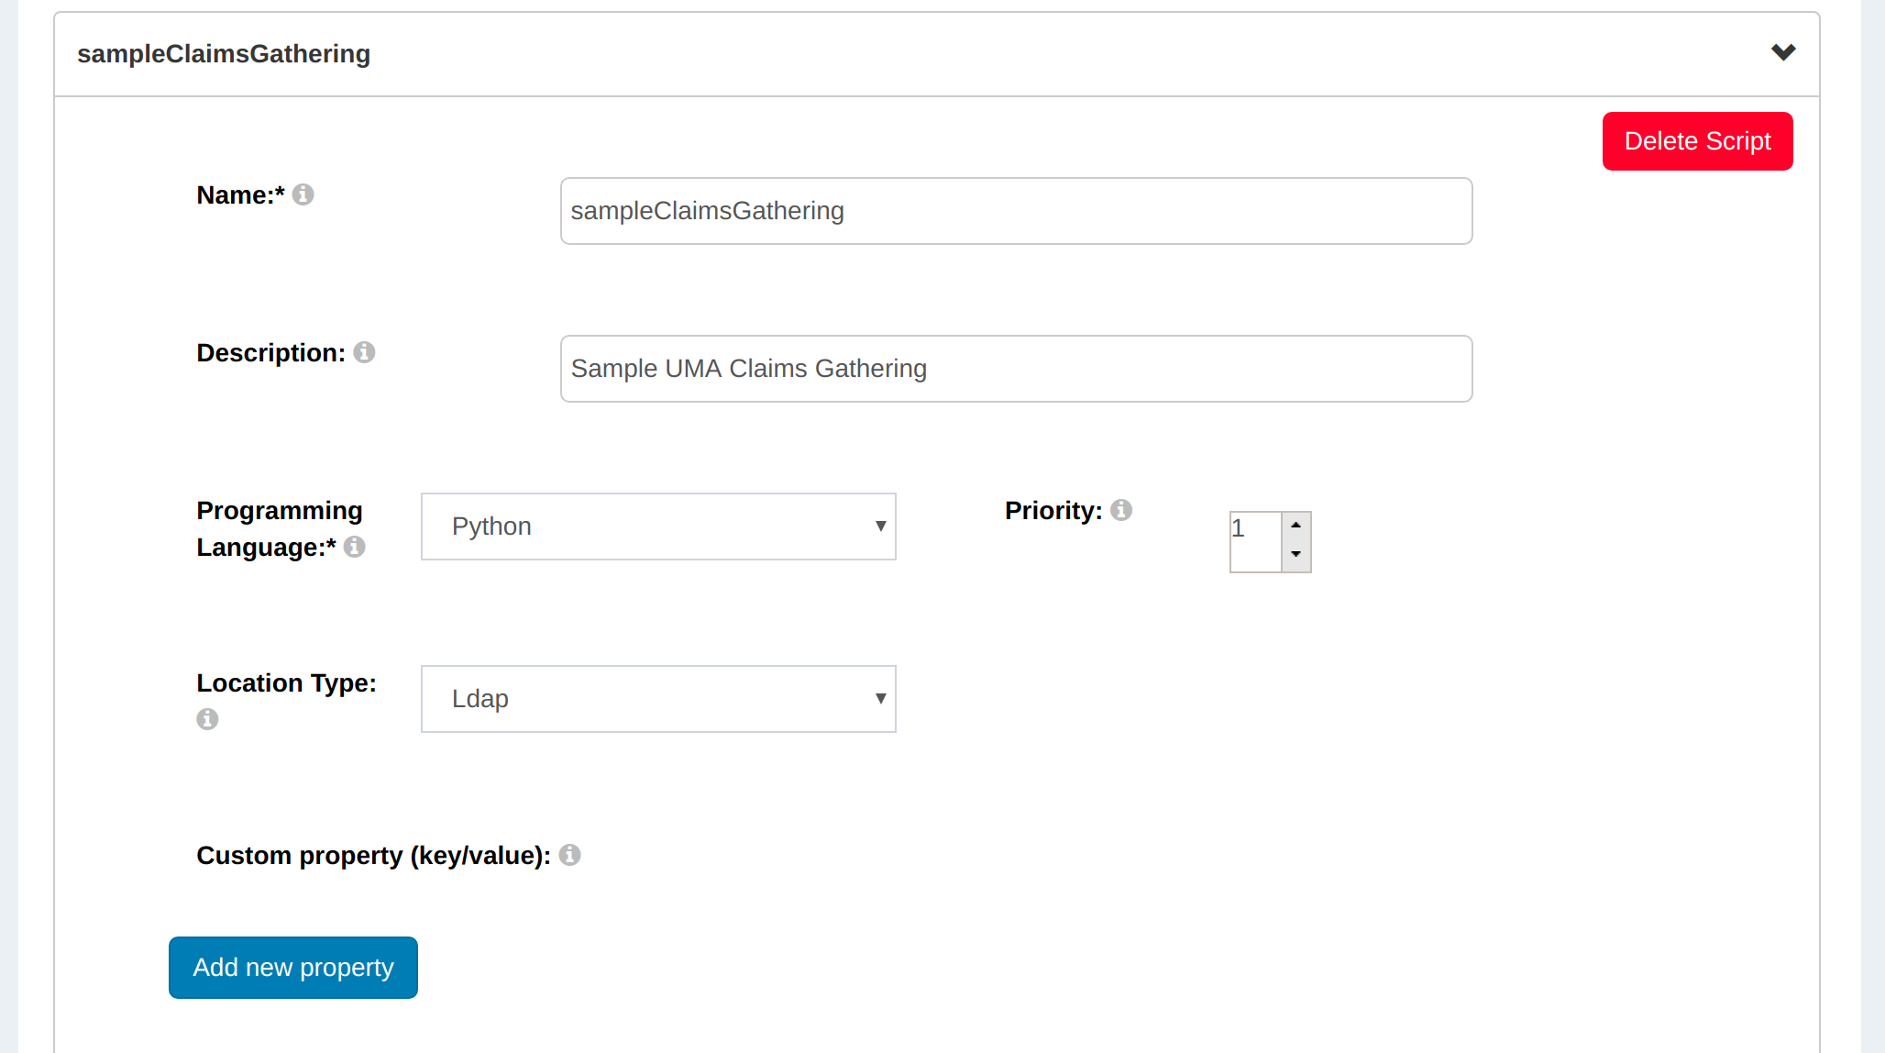Click the info icon beside Description

click(364, 352)
